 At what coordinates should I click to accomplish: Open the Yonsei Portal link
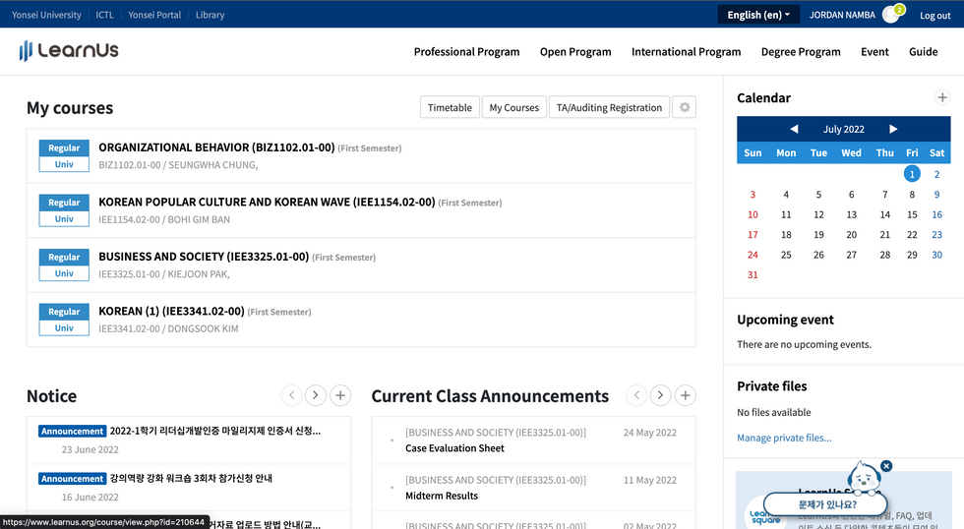point(155,15)
